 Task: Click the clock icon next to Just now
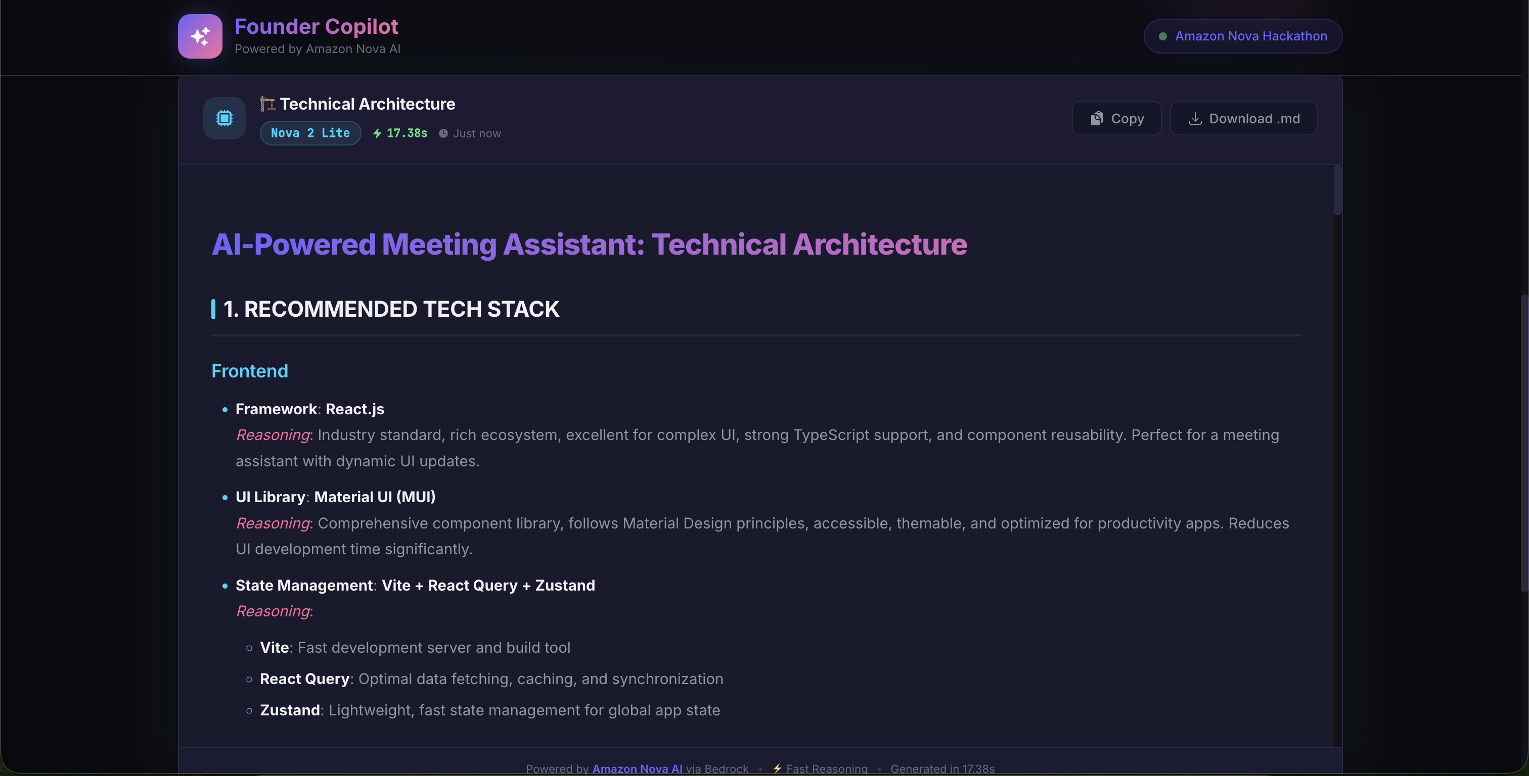click(443, 133)
